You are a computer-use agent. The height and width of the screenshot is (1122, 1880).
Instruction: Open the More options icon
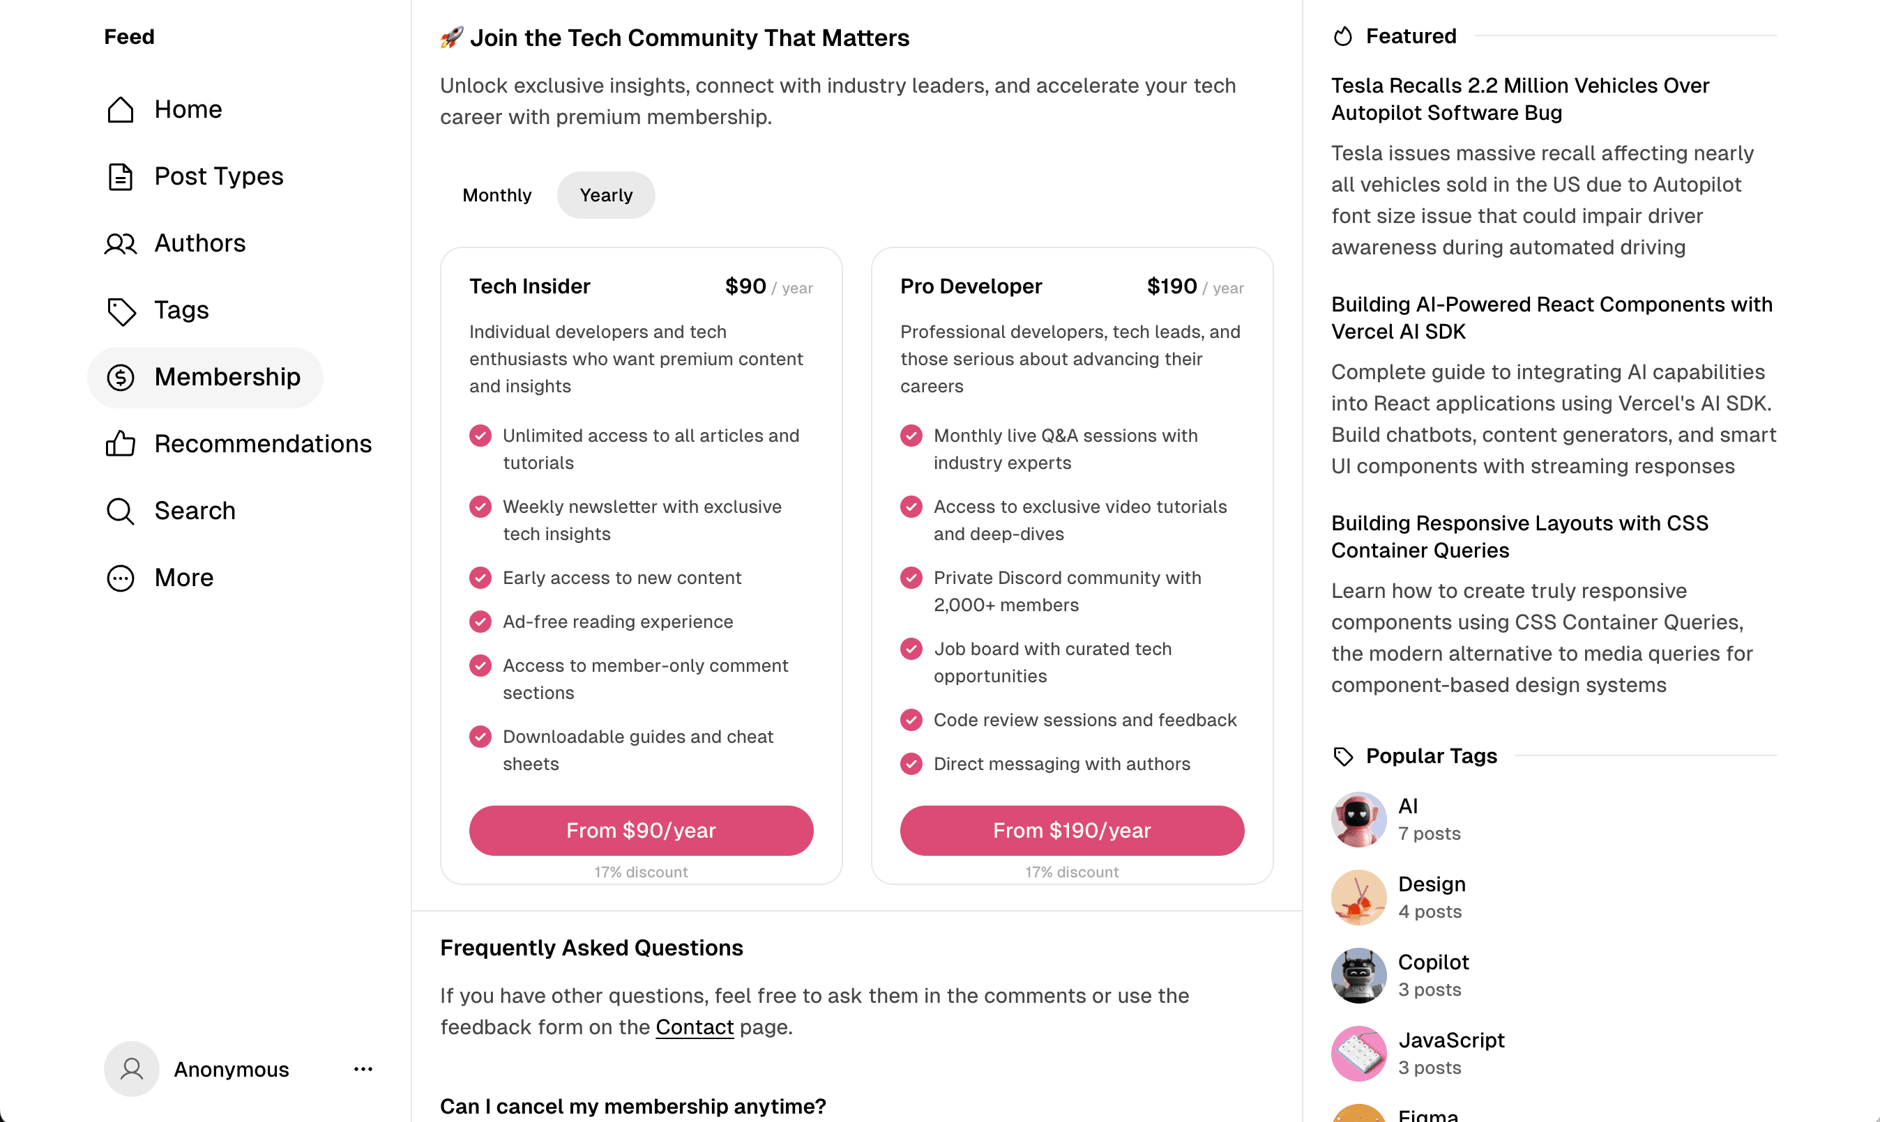[121, 578]
